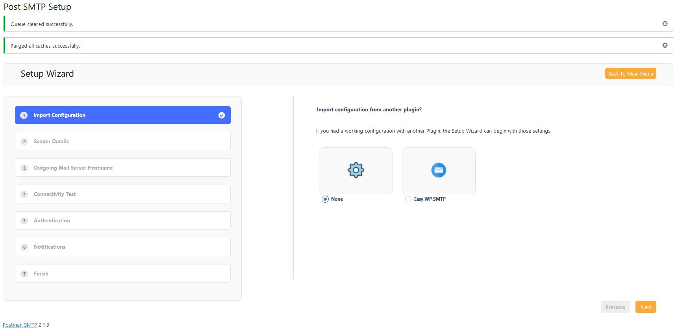Screen dimensions: 678x329
Task: Click the Next button
Action: (x=646, y=307)
